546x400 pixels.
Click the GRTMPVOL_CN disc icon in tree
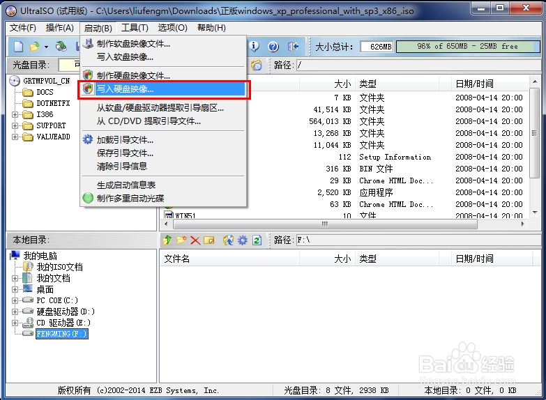pos(15,81)
